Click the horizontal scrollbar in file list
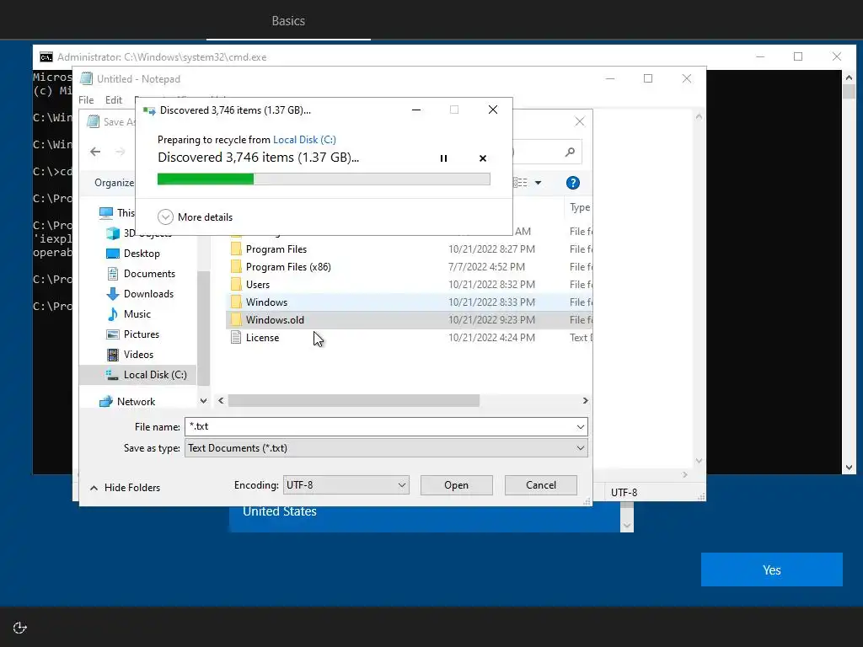 [x=354, y=400]
